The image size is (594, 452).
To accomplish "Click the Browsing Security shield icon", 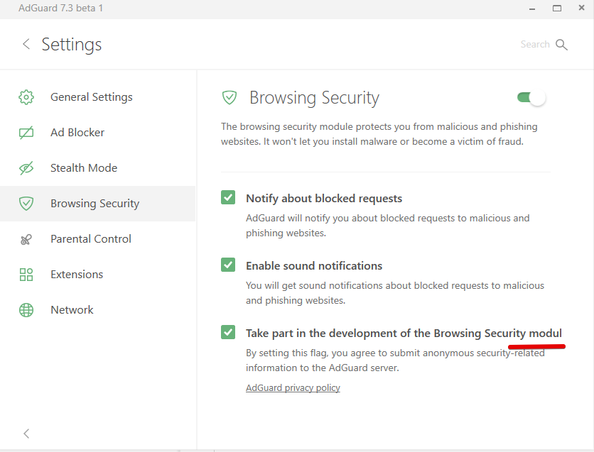I will point(26,204).
